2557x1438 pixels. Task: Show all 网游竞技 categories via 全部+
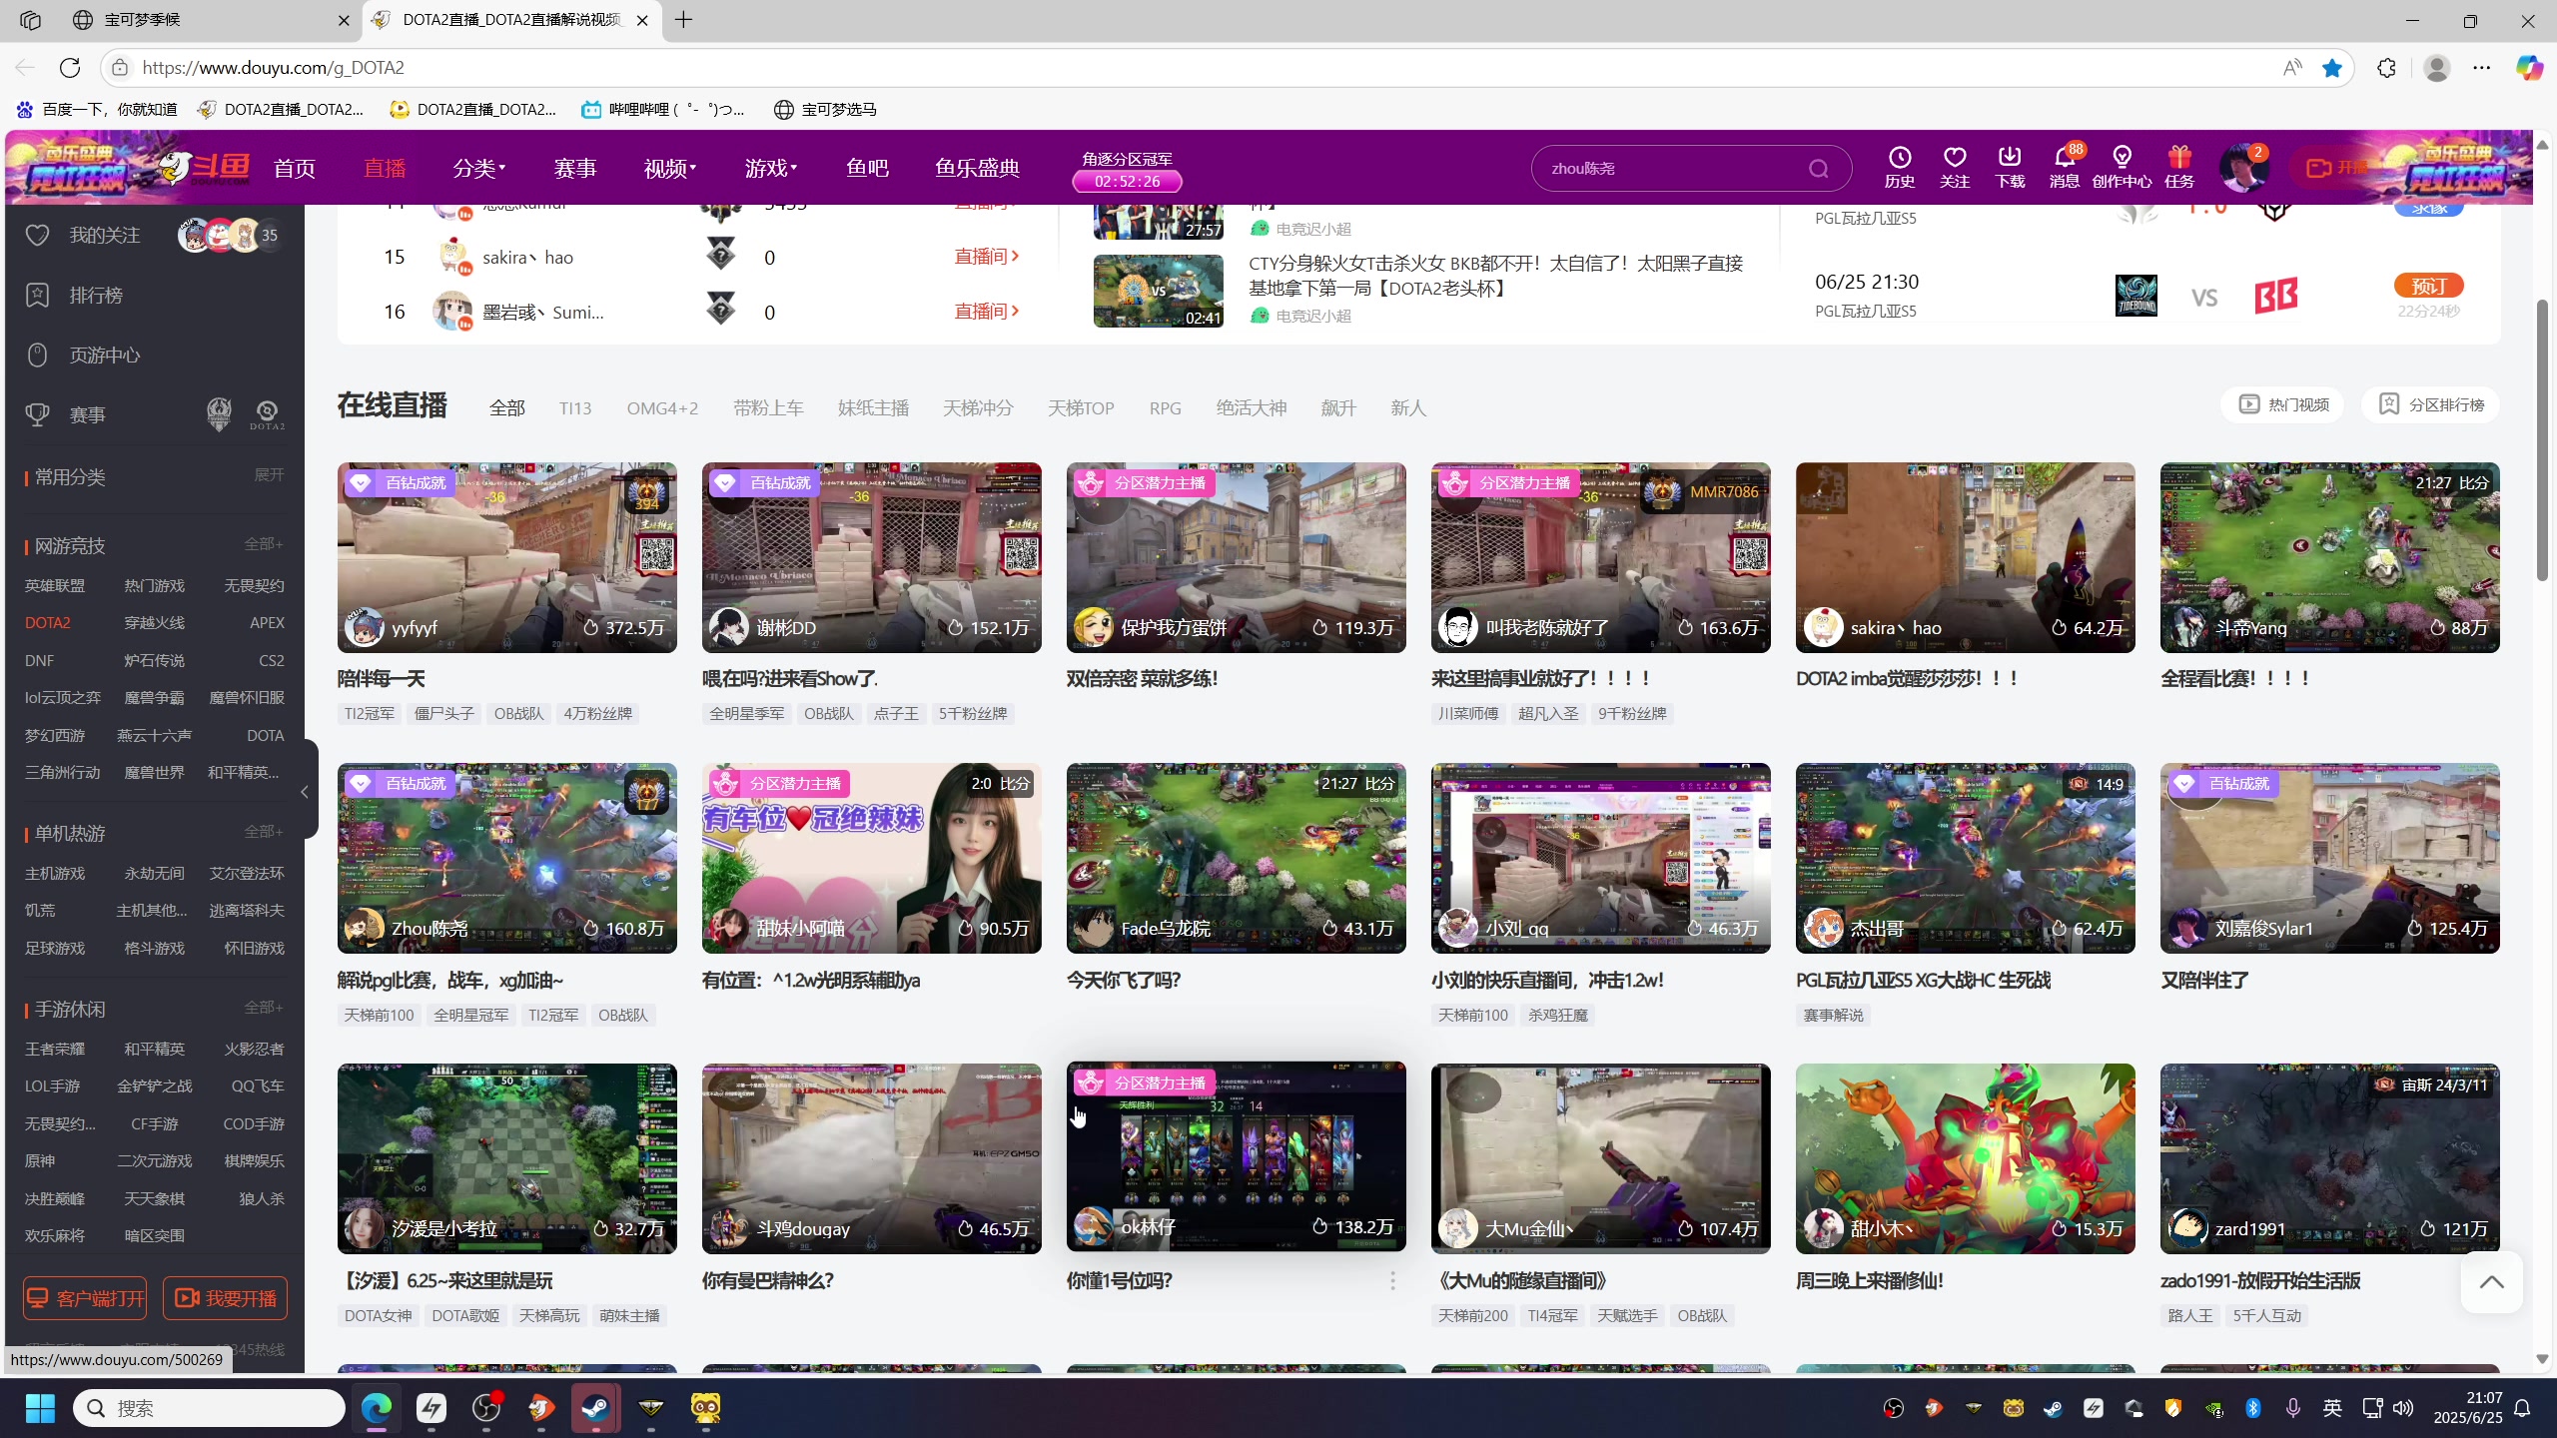[264, 544]
